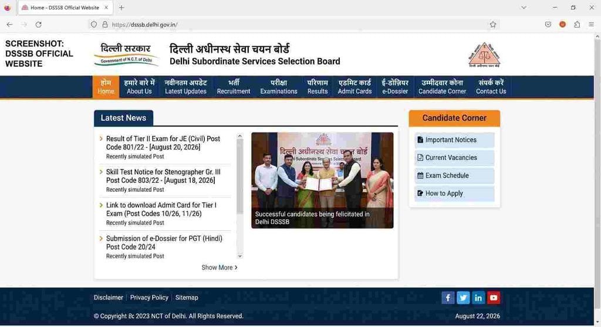Open the Recruitment menu
This screenshot has width=601, height=327.
[234, 87]
